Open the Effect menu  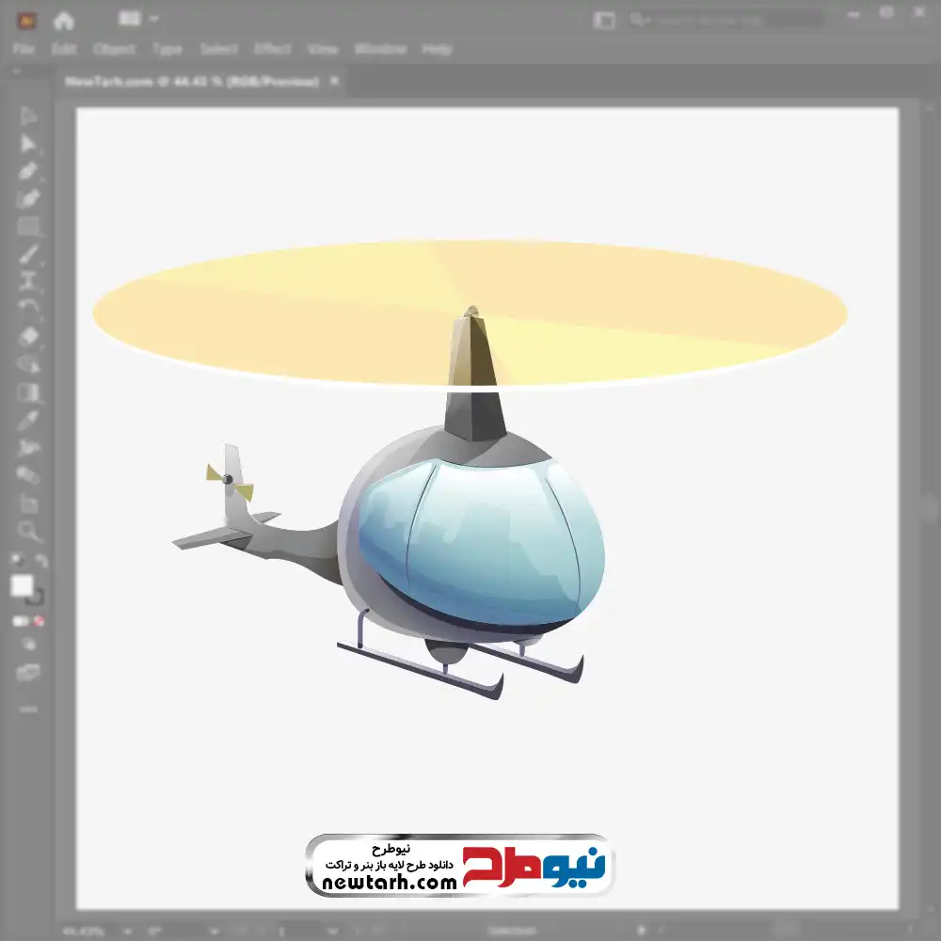coord(273,49)
